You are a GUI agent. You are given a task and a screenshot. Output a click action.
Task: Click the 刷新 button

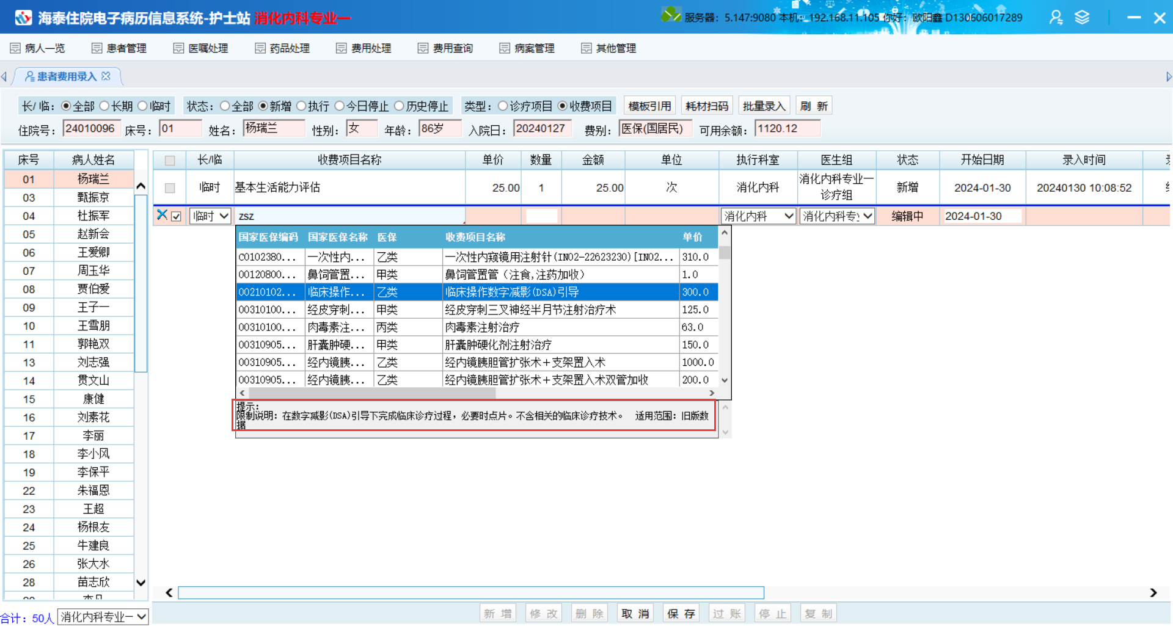pyautogui.click(x=814, y=106)
